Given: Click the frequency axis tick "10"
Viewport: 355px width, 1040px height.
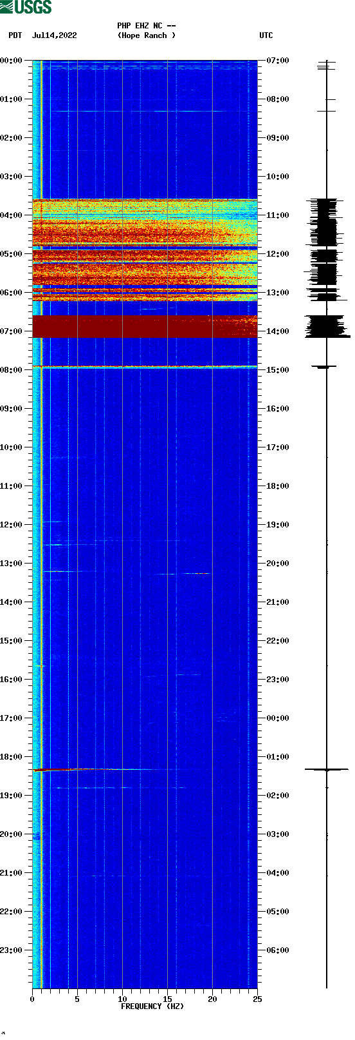Looking at the screenshot, I should (122, 999).
